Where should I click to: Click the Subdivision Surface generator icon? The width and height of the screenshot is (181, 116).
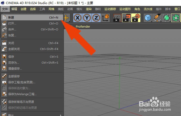[x=167, y=18]
